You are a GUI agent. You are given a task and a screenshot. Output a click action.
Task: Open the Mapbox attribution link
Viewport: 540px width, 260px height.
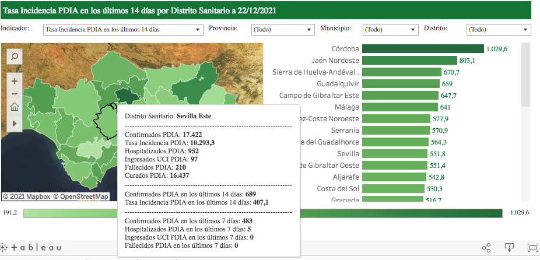click(26, 196)
